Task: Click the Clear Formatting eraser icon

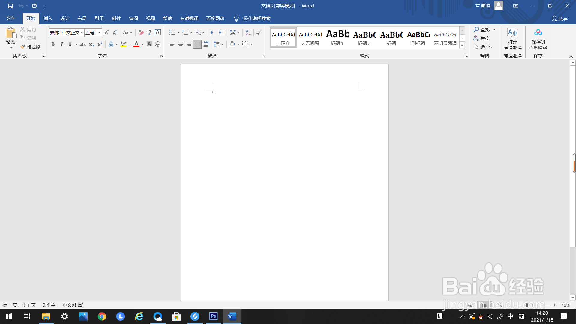Action: point(141,32)
